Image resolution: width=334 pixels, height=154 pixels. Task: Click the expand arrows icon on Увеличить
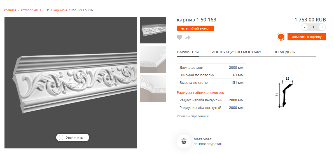(61, 138)
